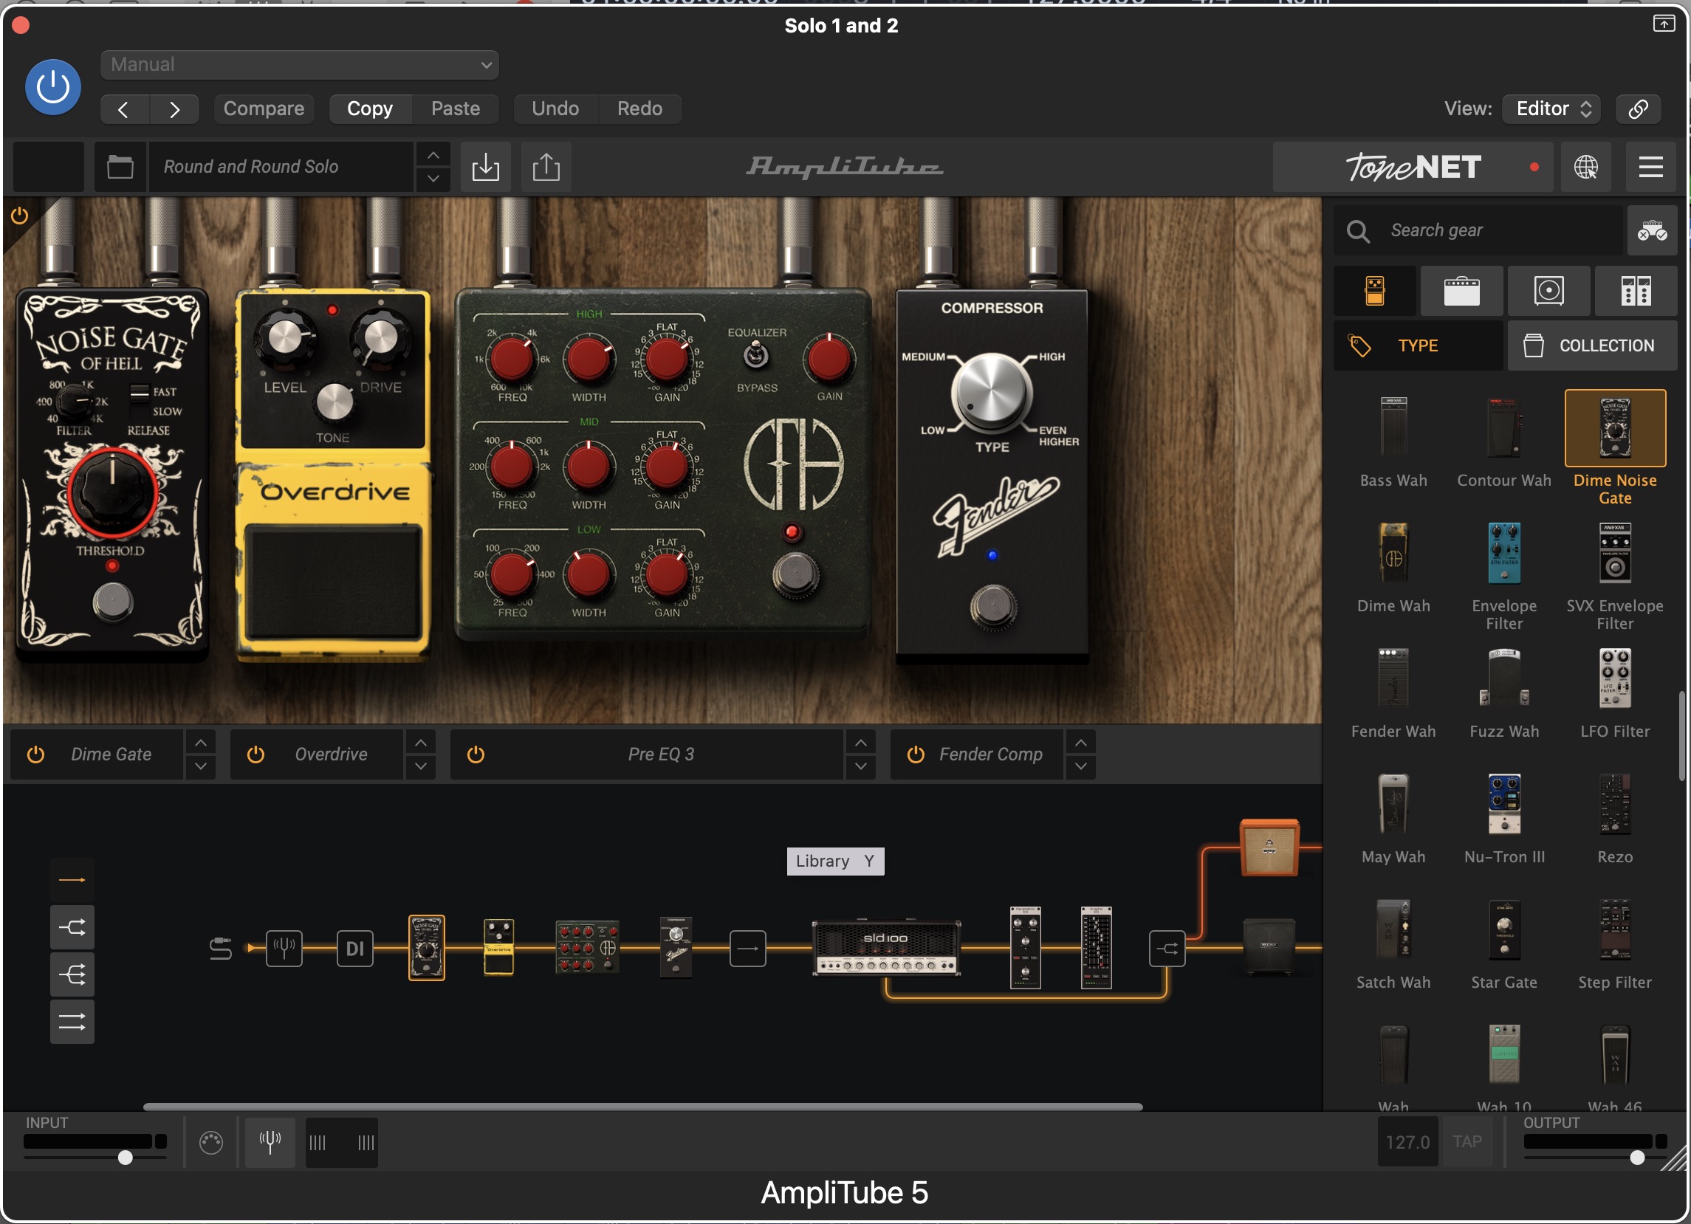The height and width of the screenshot is (1224, 1691).
Task: Select the stomp pedal gear category
Action: 1375,291
